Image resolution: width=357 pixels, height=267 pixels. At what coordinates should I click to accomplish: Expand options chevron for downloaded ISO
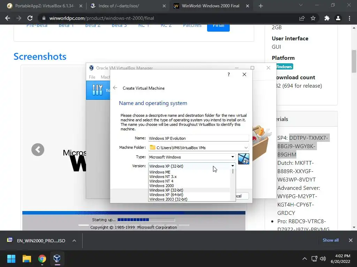(74, 241)
